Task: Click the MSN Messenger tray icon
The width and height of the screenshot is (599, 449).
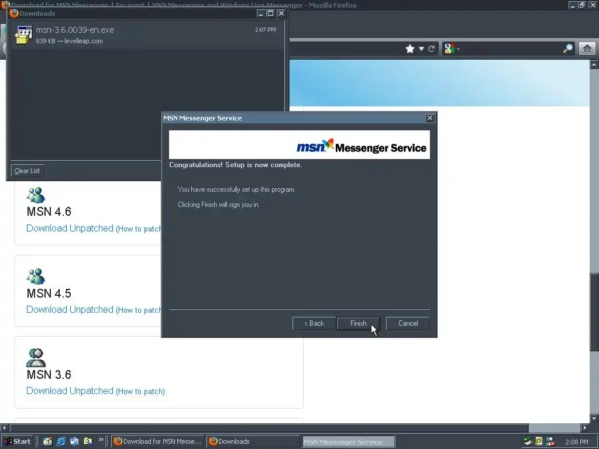Action: click(550, 442)
